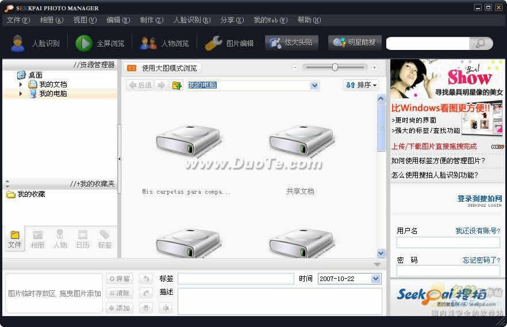The image size is (507, 327).
Task: Focus the top search text box
Action: pyautogui.click(x=428, y=43)
